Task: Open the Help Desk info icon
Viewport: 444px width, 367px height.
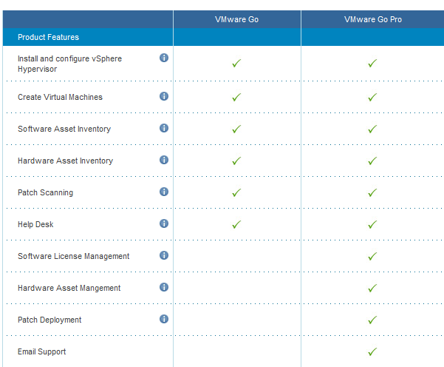Action: (x=164, y=223)
